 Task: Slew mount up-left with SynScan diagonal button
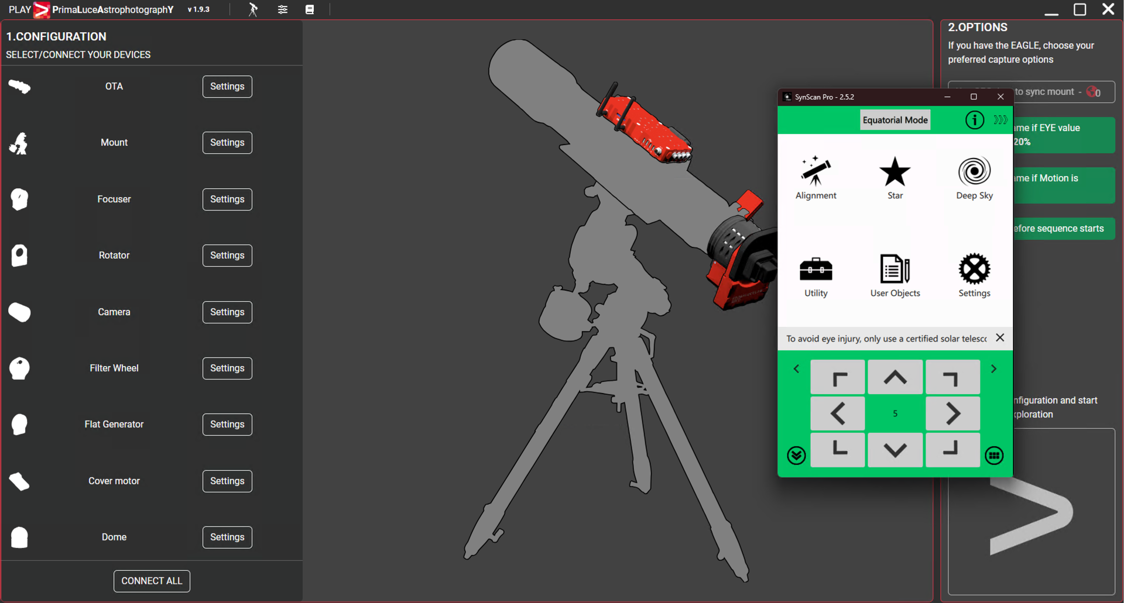click(838, 377)
